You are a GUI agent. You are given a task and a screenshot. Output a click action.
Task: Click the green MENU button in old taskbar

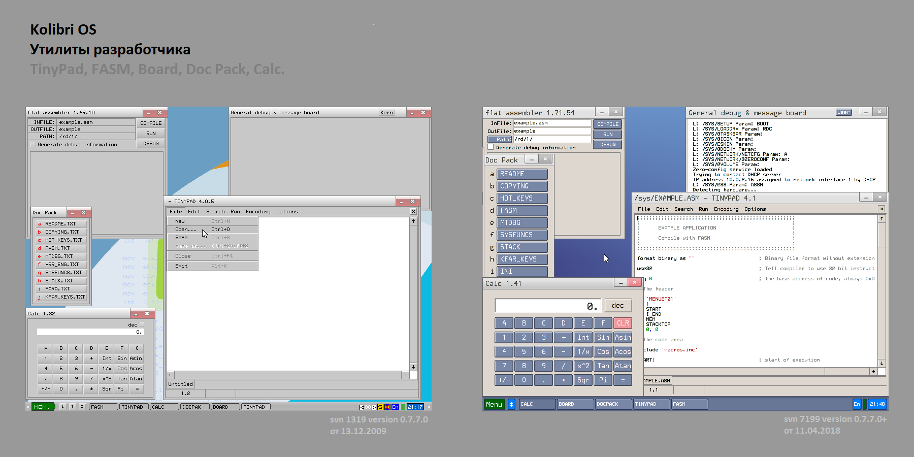42,407
